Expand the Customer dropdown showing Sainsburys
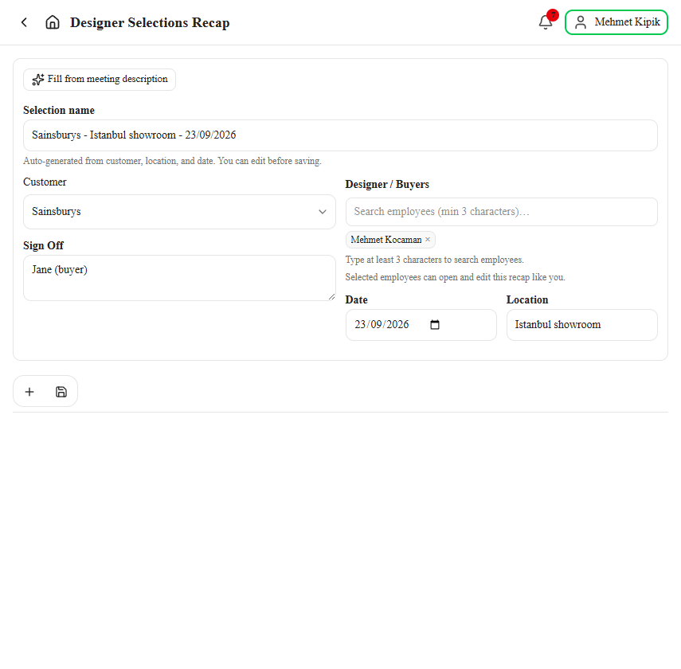 (179, 212)
